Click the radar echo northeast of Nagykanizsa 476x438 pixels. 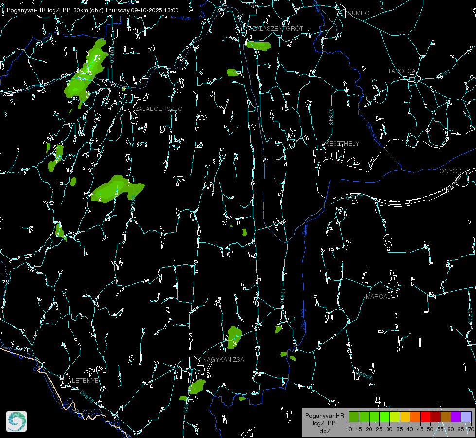pyautogui.click(x=234, y=337)
